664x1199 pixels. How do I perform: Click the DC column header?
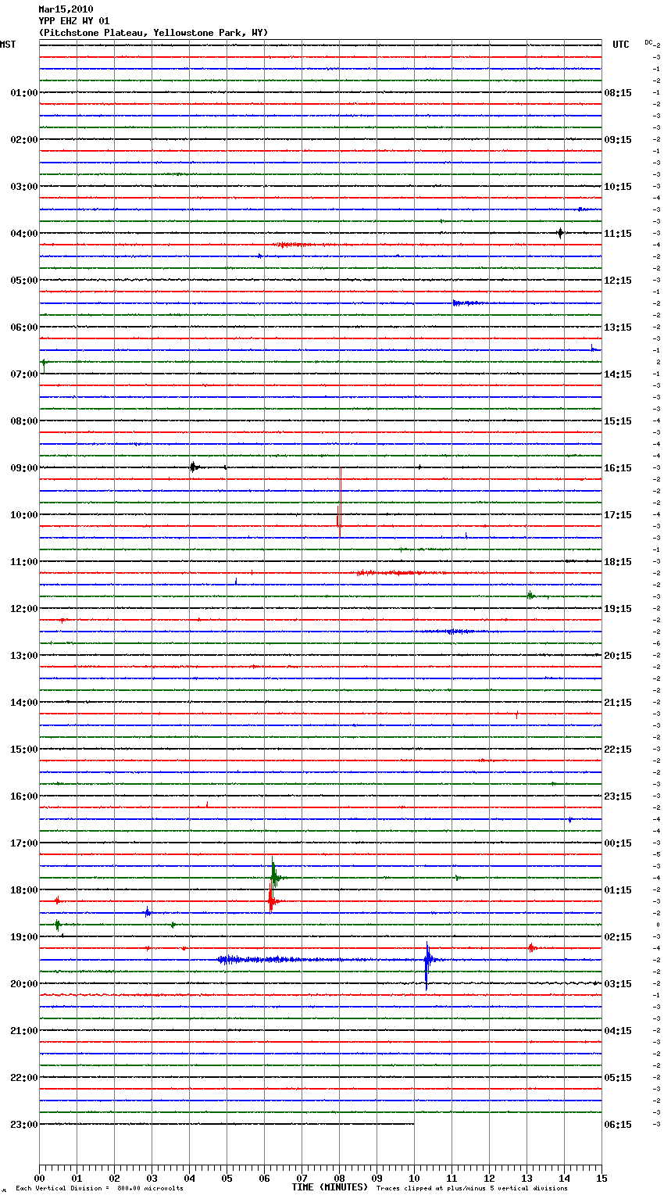[x=648, y=42]
